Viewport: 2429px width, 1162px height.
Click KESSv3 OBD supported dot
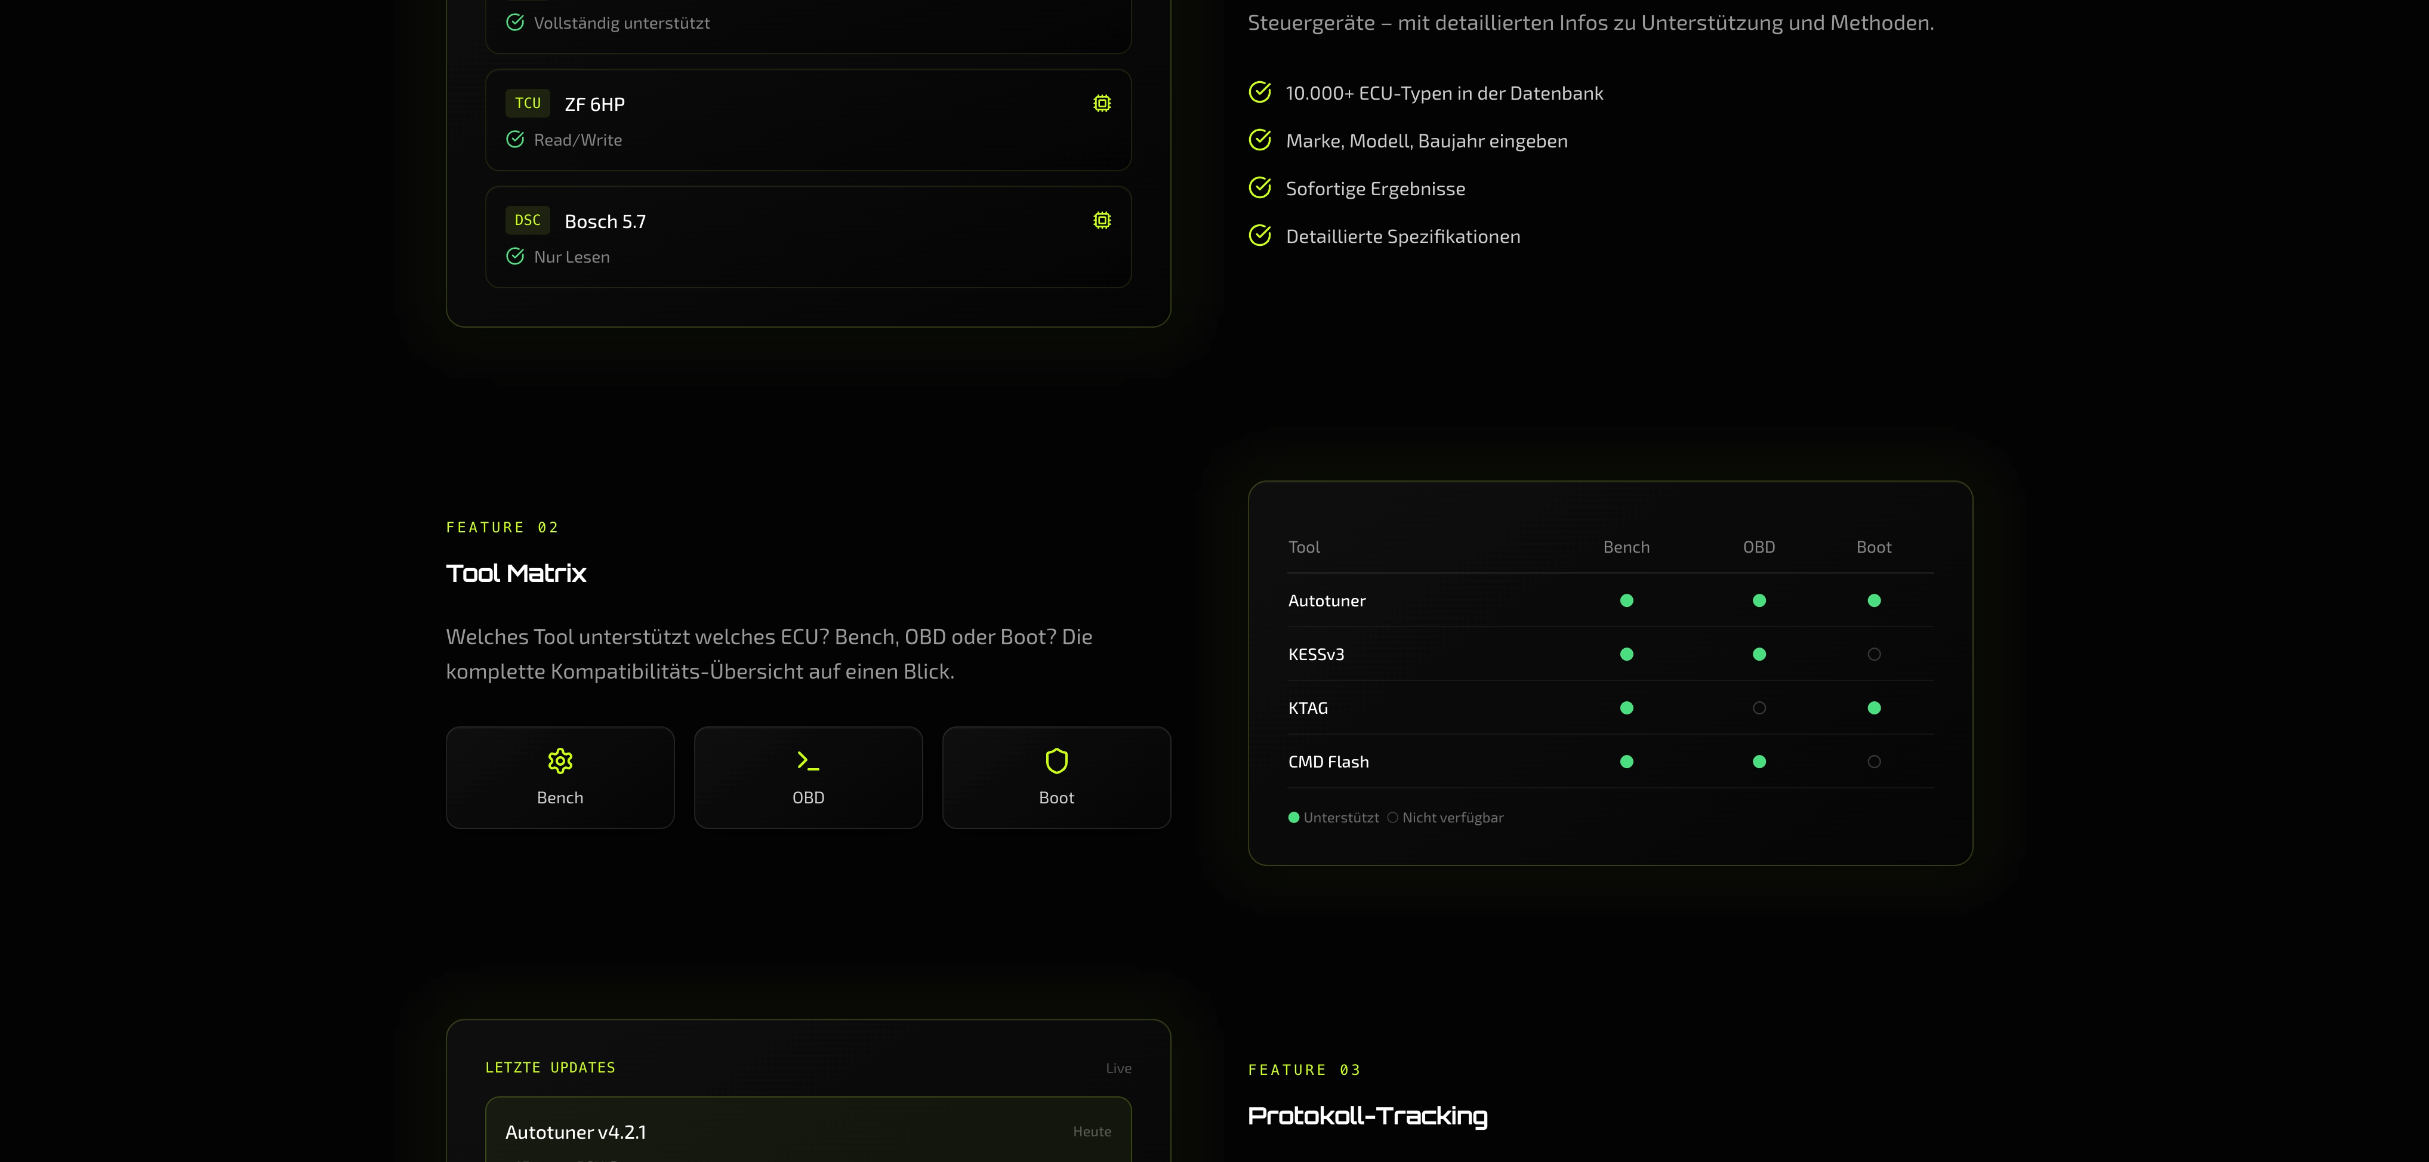coord(1759,655)
